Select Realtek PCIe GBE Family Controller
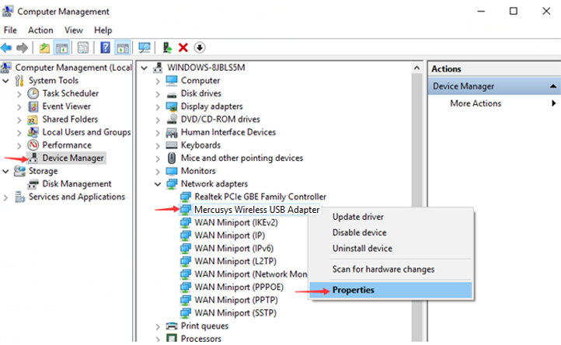This screenshot has height=345, width=561. 260,197
